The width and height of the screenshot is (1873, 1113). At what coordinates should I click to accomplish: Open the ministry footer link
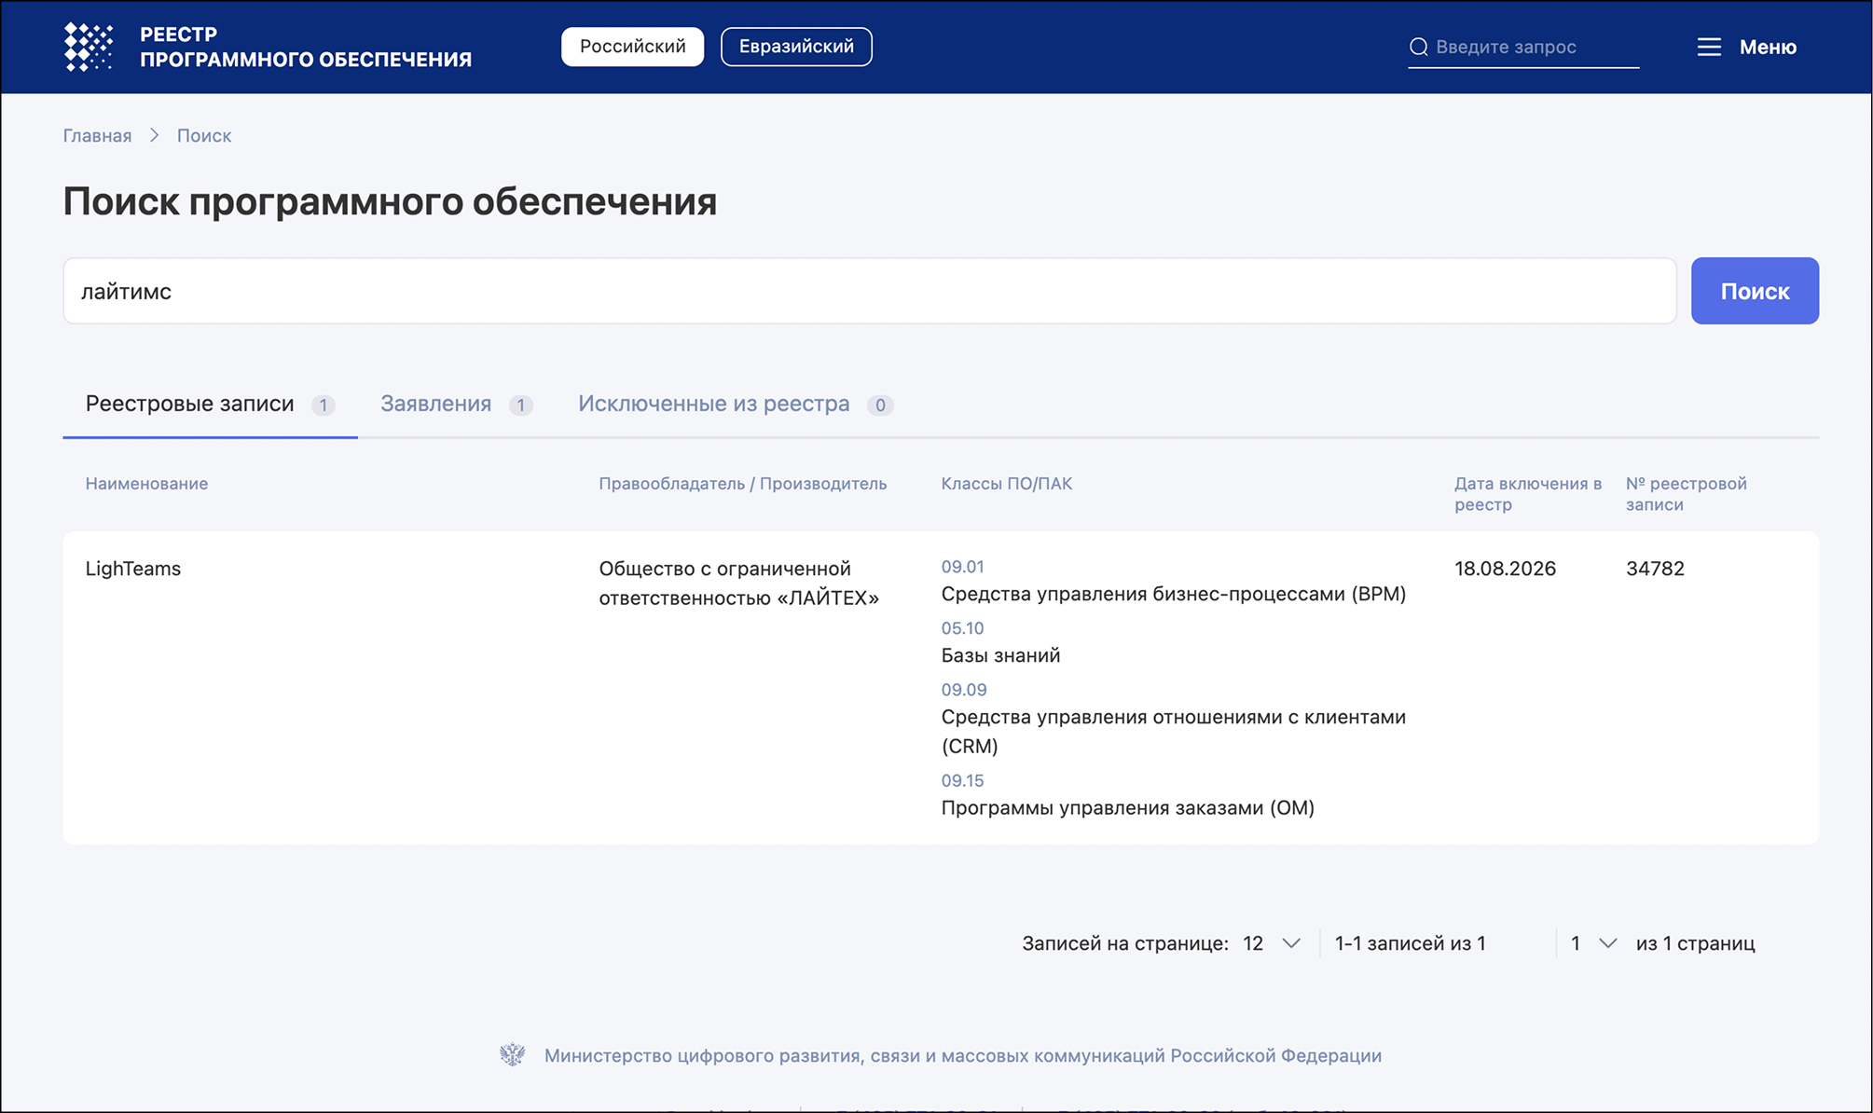[963, 1055]
